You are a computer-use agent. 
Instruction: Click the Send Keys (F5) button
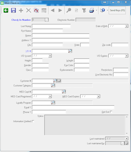click(x=117, y=10)
